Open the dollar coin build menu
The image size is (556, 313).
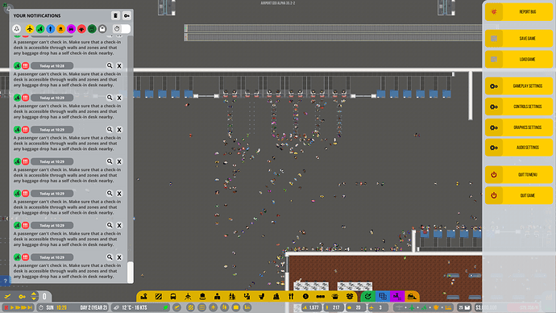pos(305,296)
